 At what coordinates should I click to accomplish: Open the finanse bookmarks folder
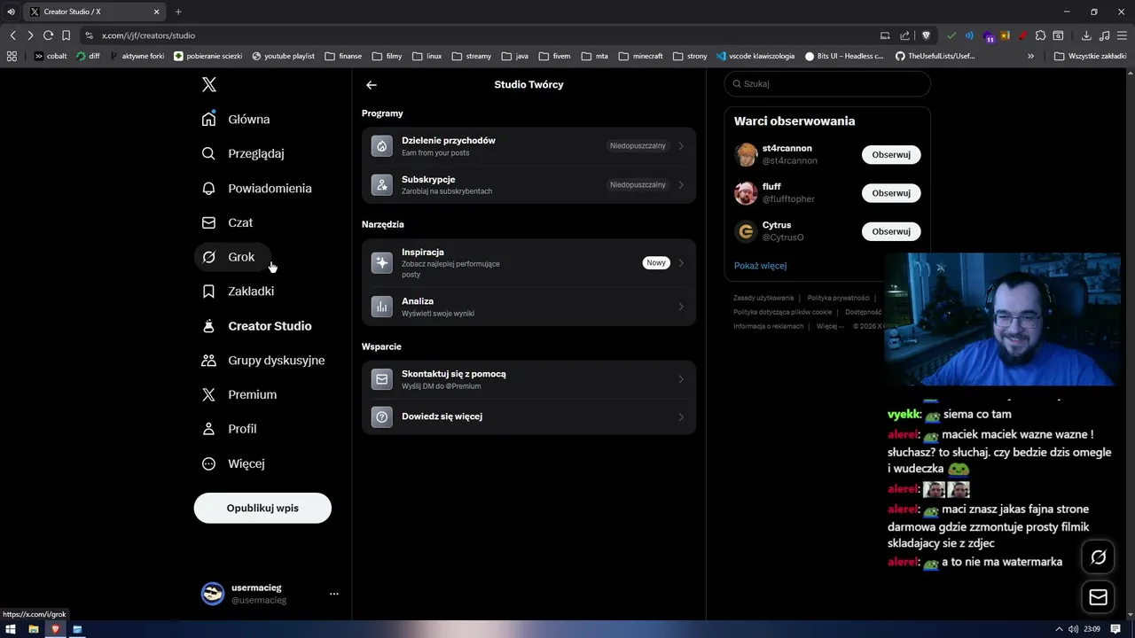click(343, 56)
